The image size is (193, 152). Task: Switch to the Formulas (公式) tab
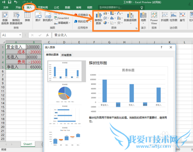point(56,7)
